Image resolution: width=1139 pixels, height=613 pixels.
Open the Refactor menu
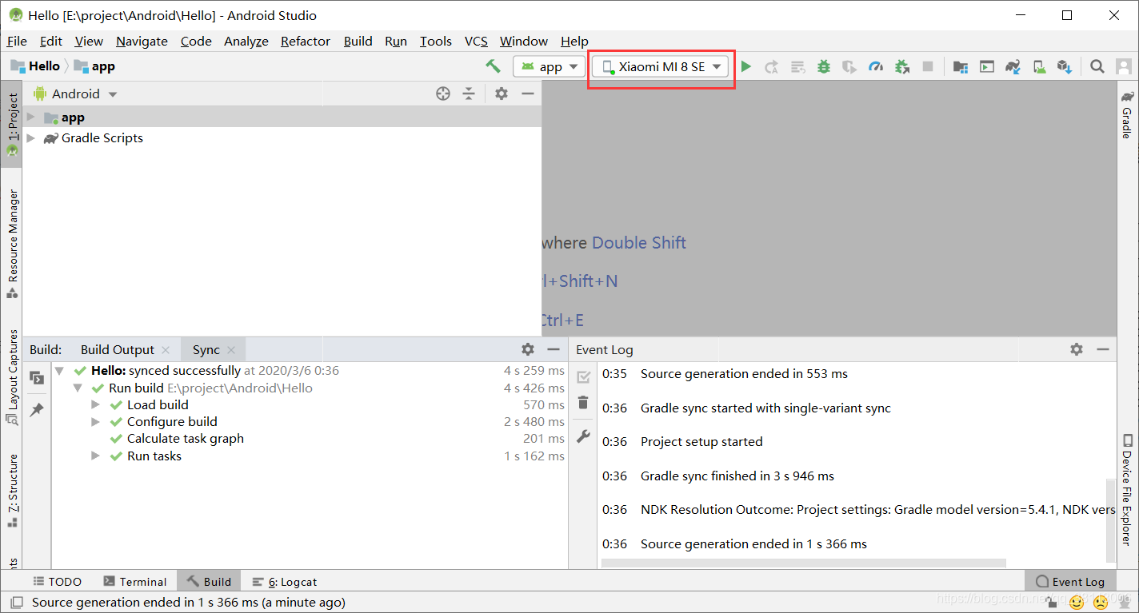pos(306,41)
